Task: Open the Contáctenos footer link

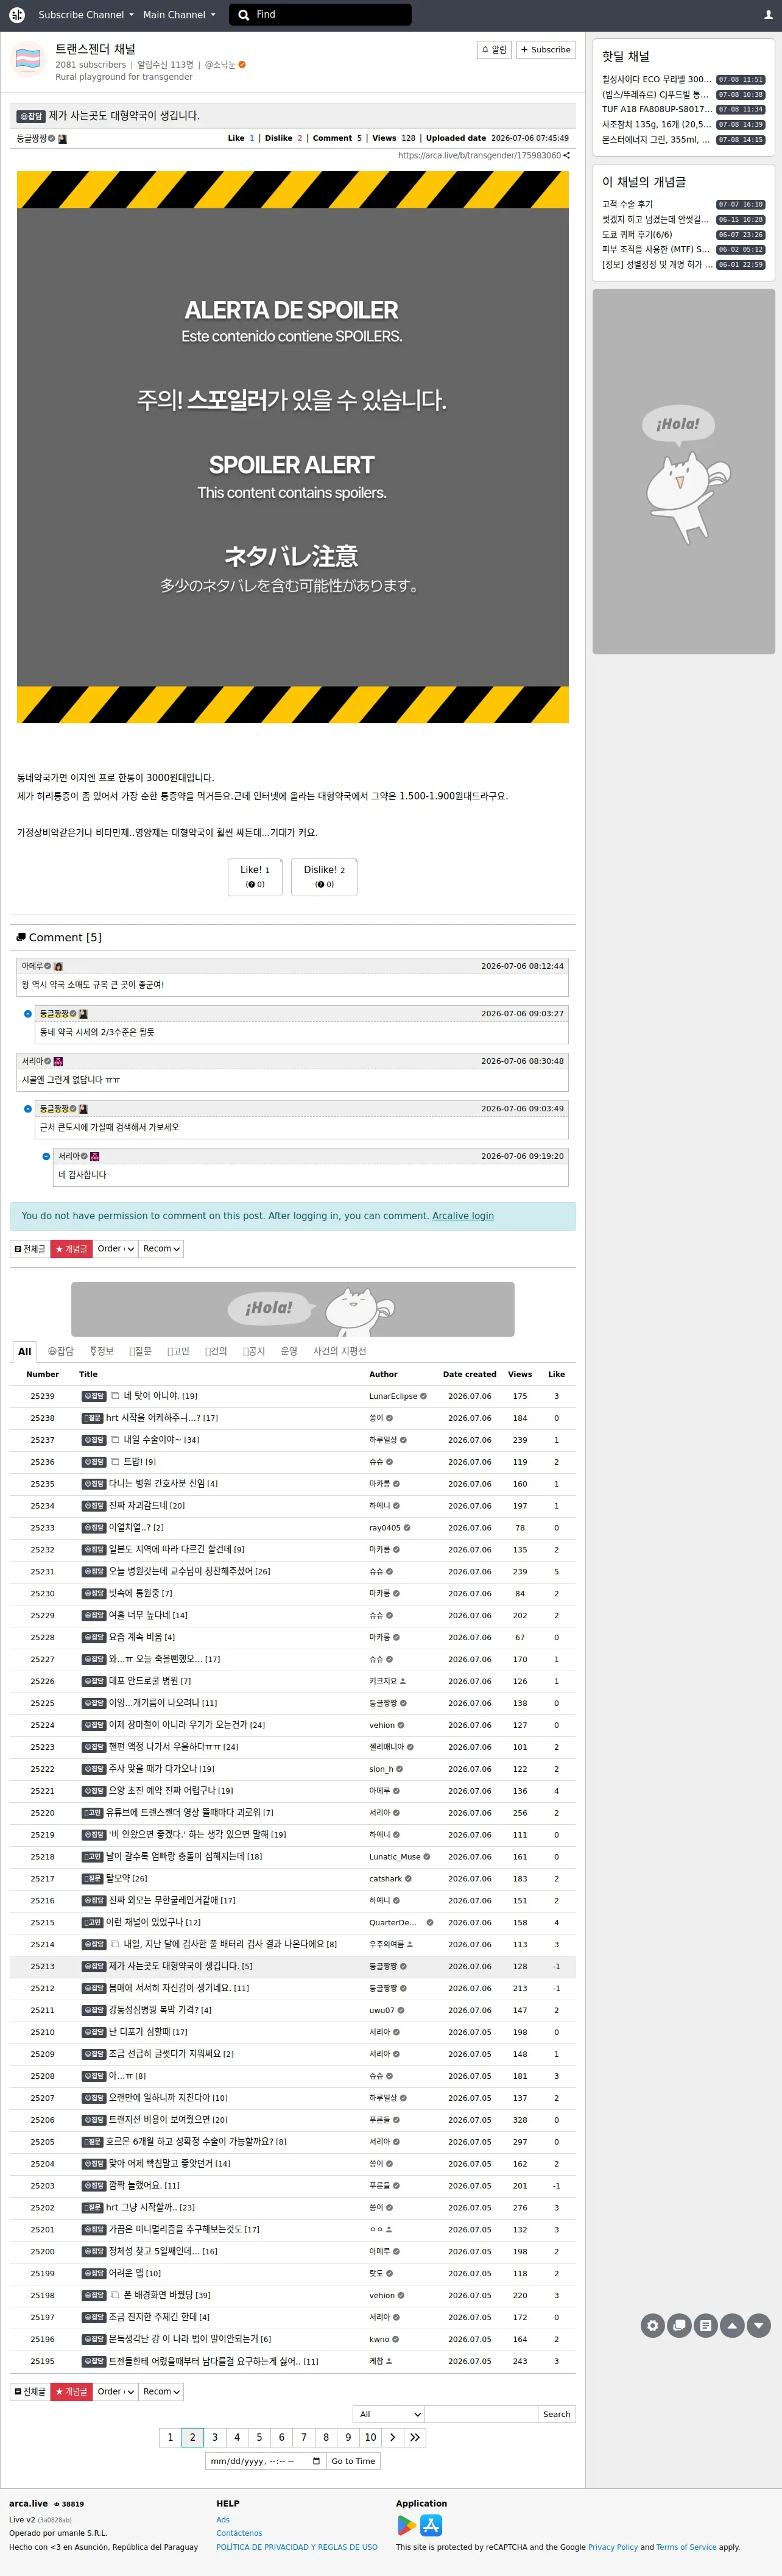Action: [239, 2533]
